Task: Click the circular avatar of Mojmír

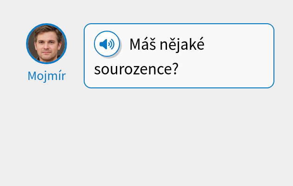Action: click(x=47, y=44)
